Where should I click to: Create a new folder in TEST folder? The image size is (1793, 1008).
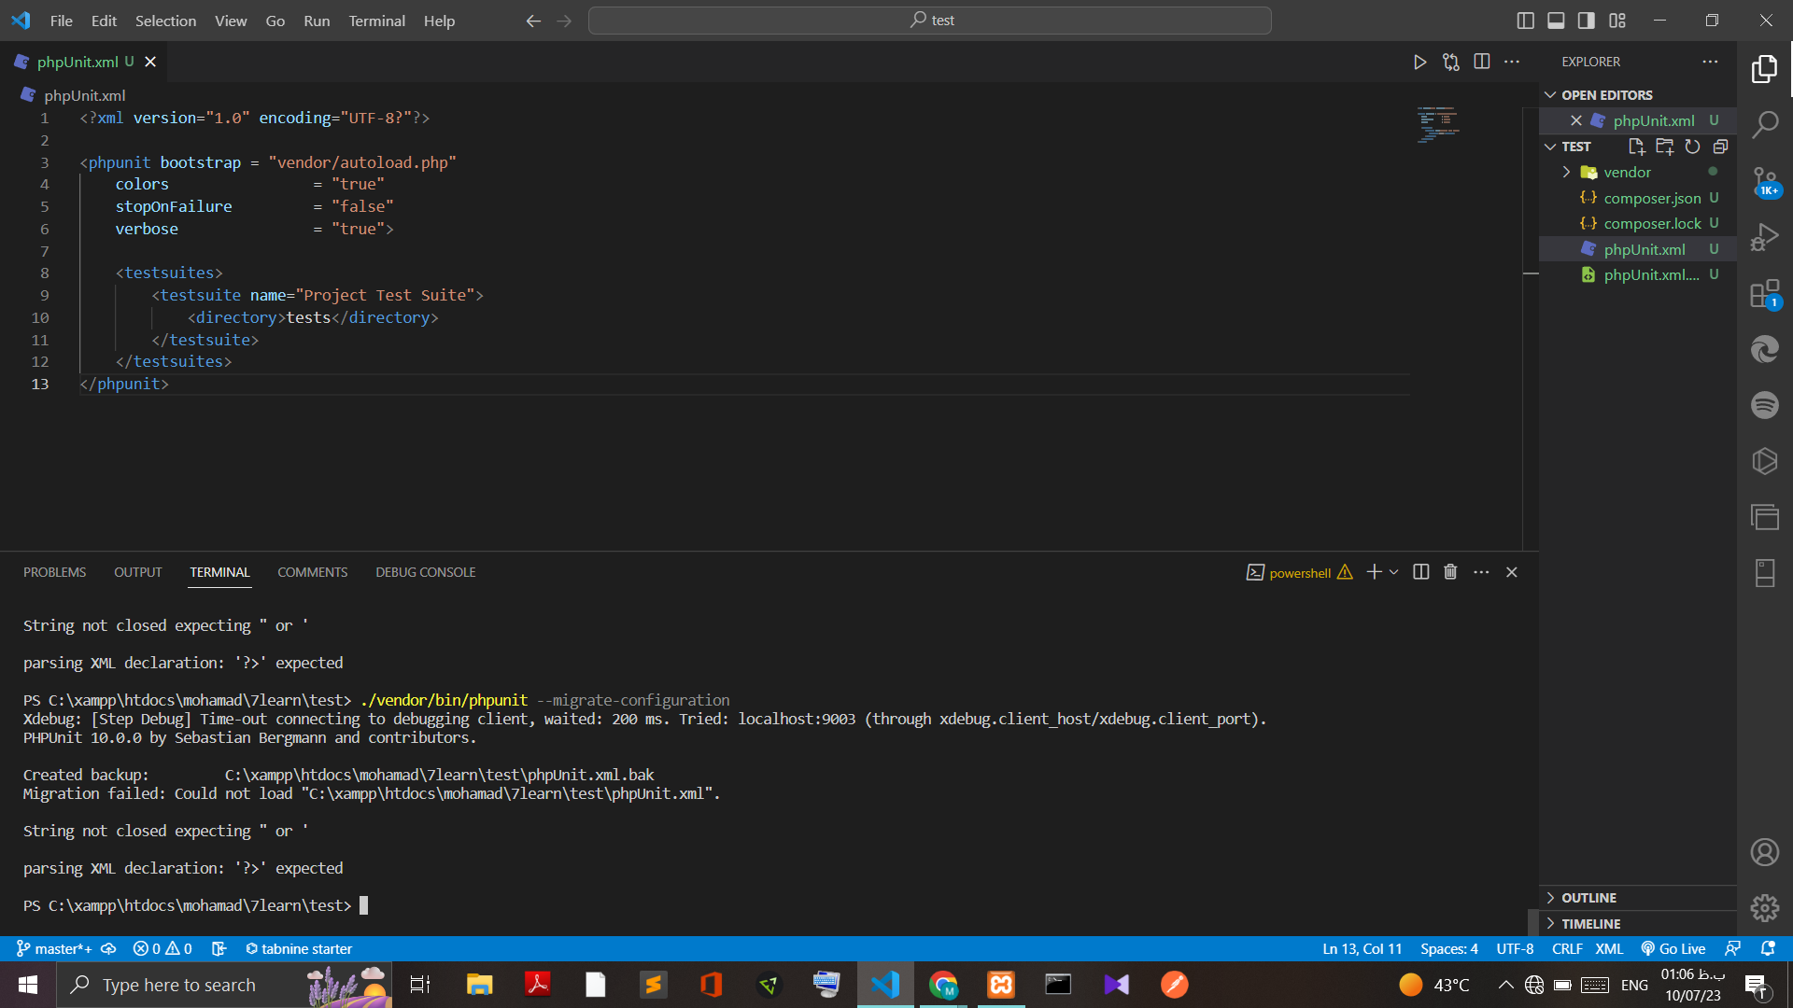click(x=1664, y=147)
